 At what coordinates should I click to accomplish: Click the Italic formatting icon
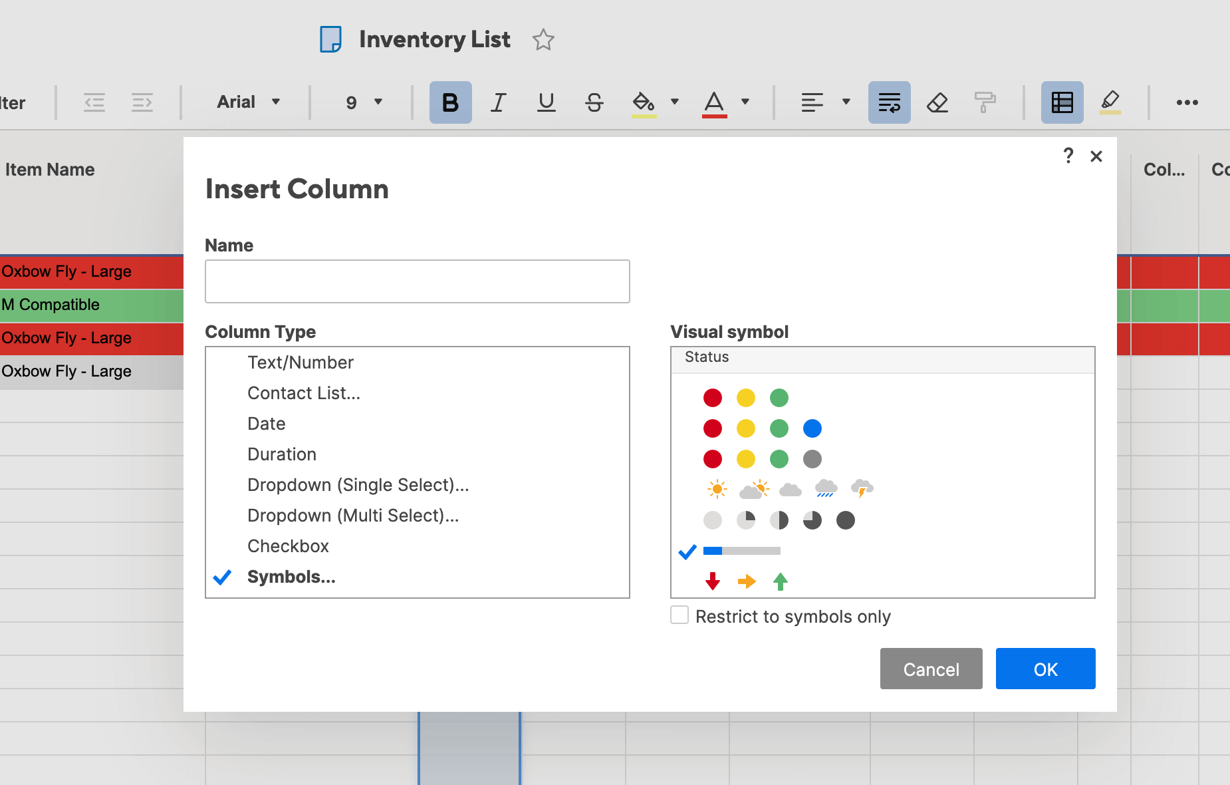(498, 102)
